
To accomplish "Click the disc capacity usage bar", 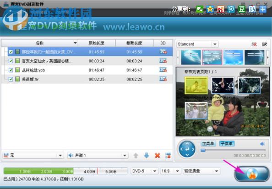I will (66, 171).
